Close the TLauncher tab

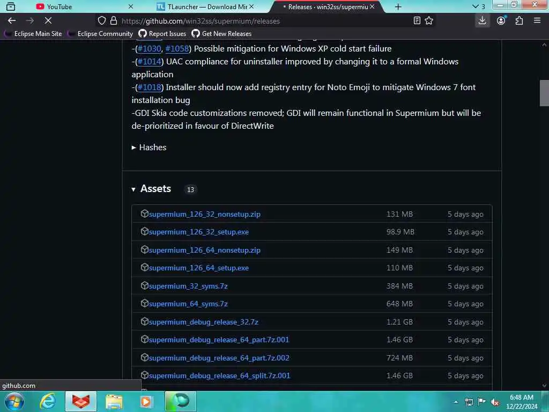point(251,6)
